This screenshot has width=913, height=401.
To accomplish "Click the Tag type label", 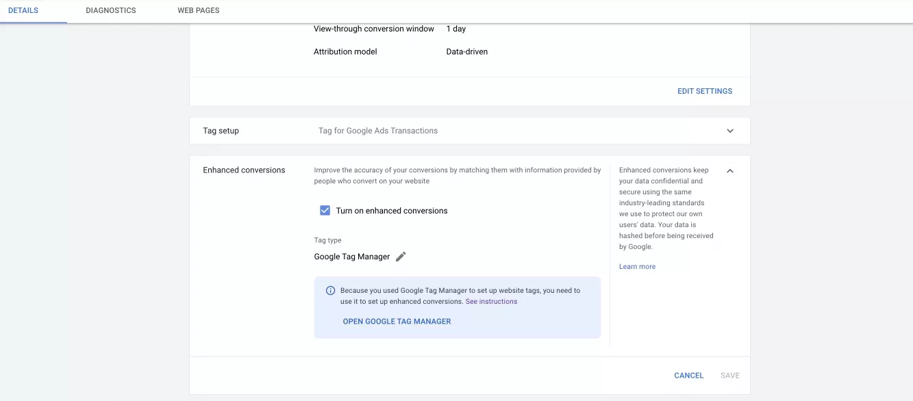I will pyautogui.click(x=327, y=240).
